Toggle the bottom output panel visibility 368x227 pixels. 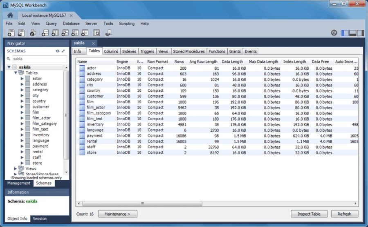tap(352, 33)
